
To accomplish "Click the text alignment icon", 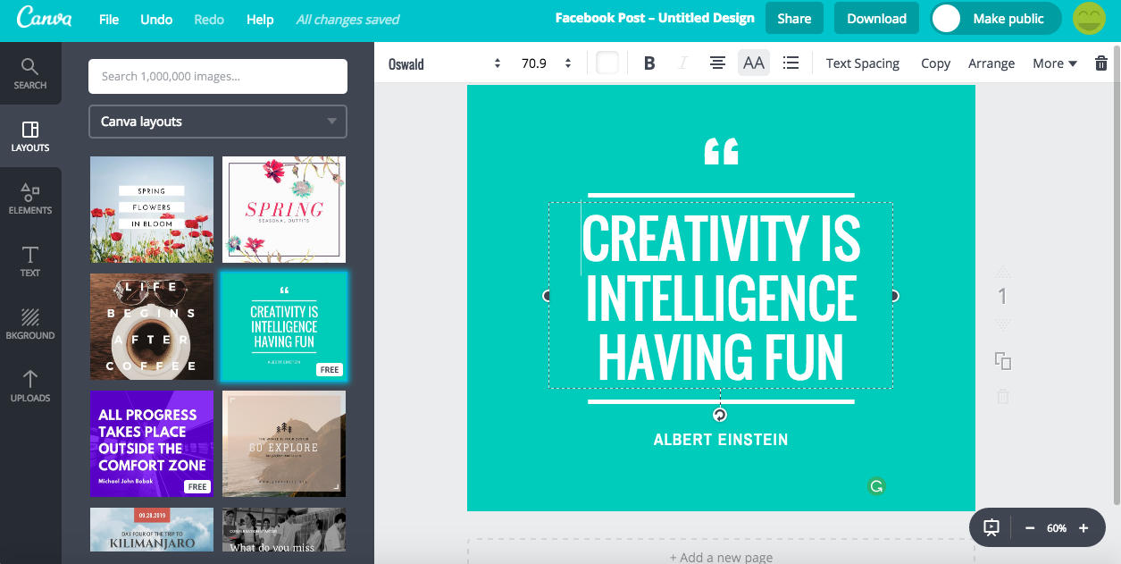I will (717, 63).
